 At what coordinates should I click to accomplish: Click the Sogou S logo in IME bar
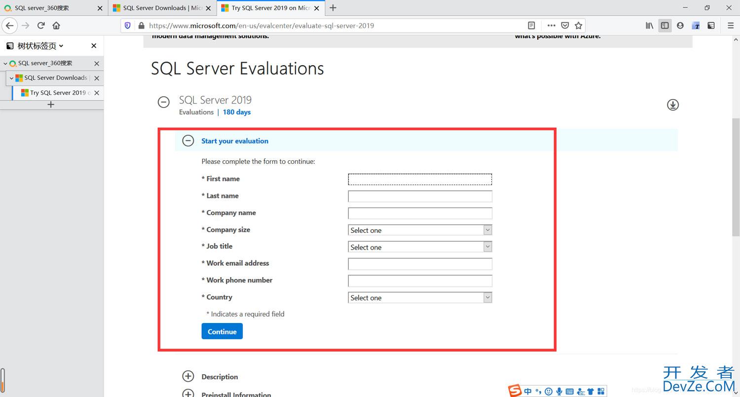(516, 391)
